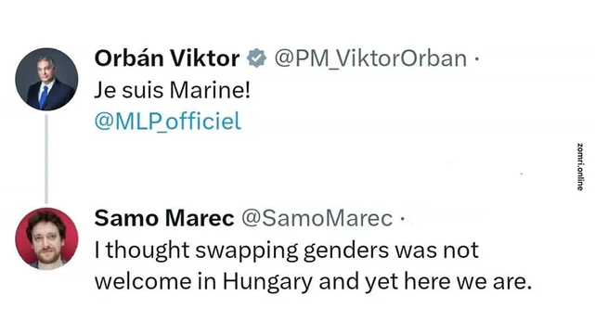Click the word "Hungary" in the reply

pos(267,283)
